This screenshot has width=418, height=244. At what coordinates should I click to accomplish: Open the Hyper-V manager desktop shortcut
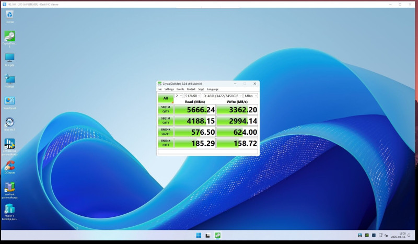(9, 212)
